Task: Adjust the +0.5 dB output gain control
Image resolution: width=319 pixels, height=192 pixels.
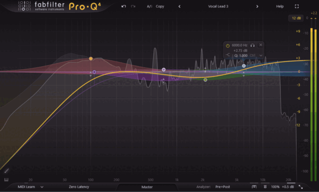Action: click(x=288, y=187)
